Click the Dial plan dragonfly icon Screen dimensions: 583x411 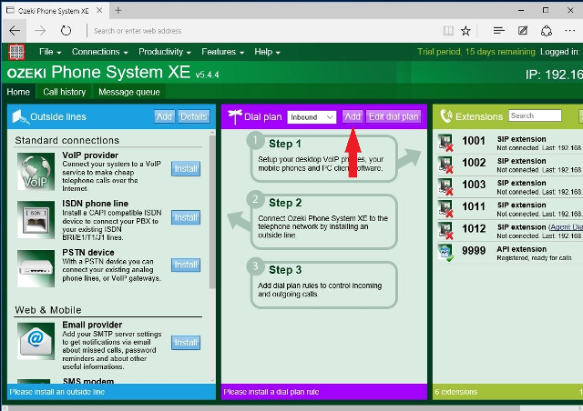(235, 116)
